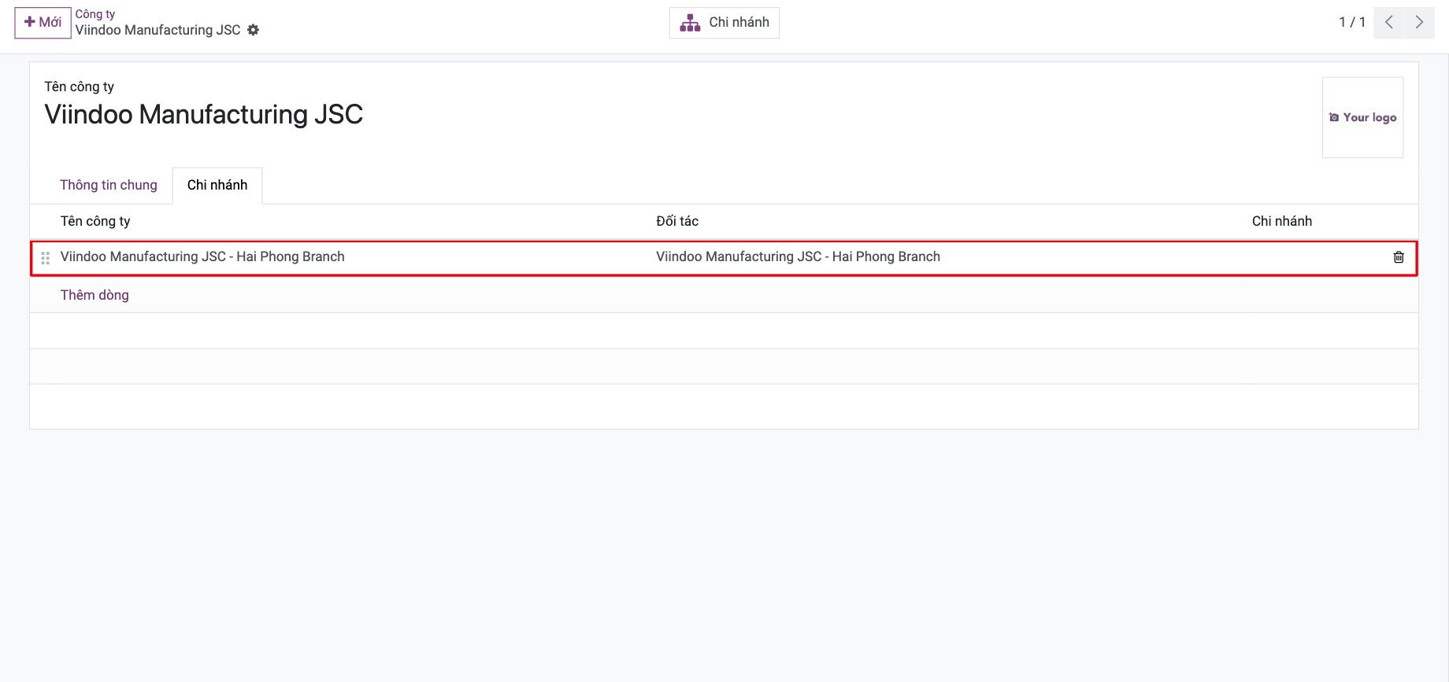Screen dimensions: 1449x682
Task: Click the 1 / 1 record pager counter
Action: (x=1352, y=22)
